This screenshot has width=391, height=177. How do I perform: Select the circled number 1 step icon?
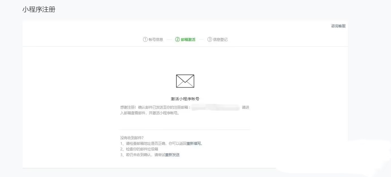click(x=145, y=40)
